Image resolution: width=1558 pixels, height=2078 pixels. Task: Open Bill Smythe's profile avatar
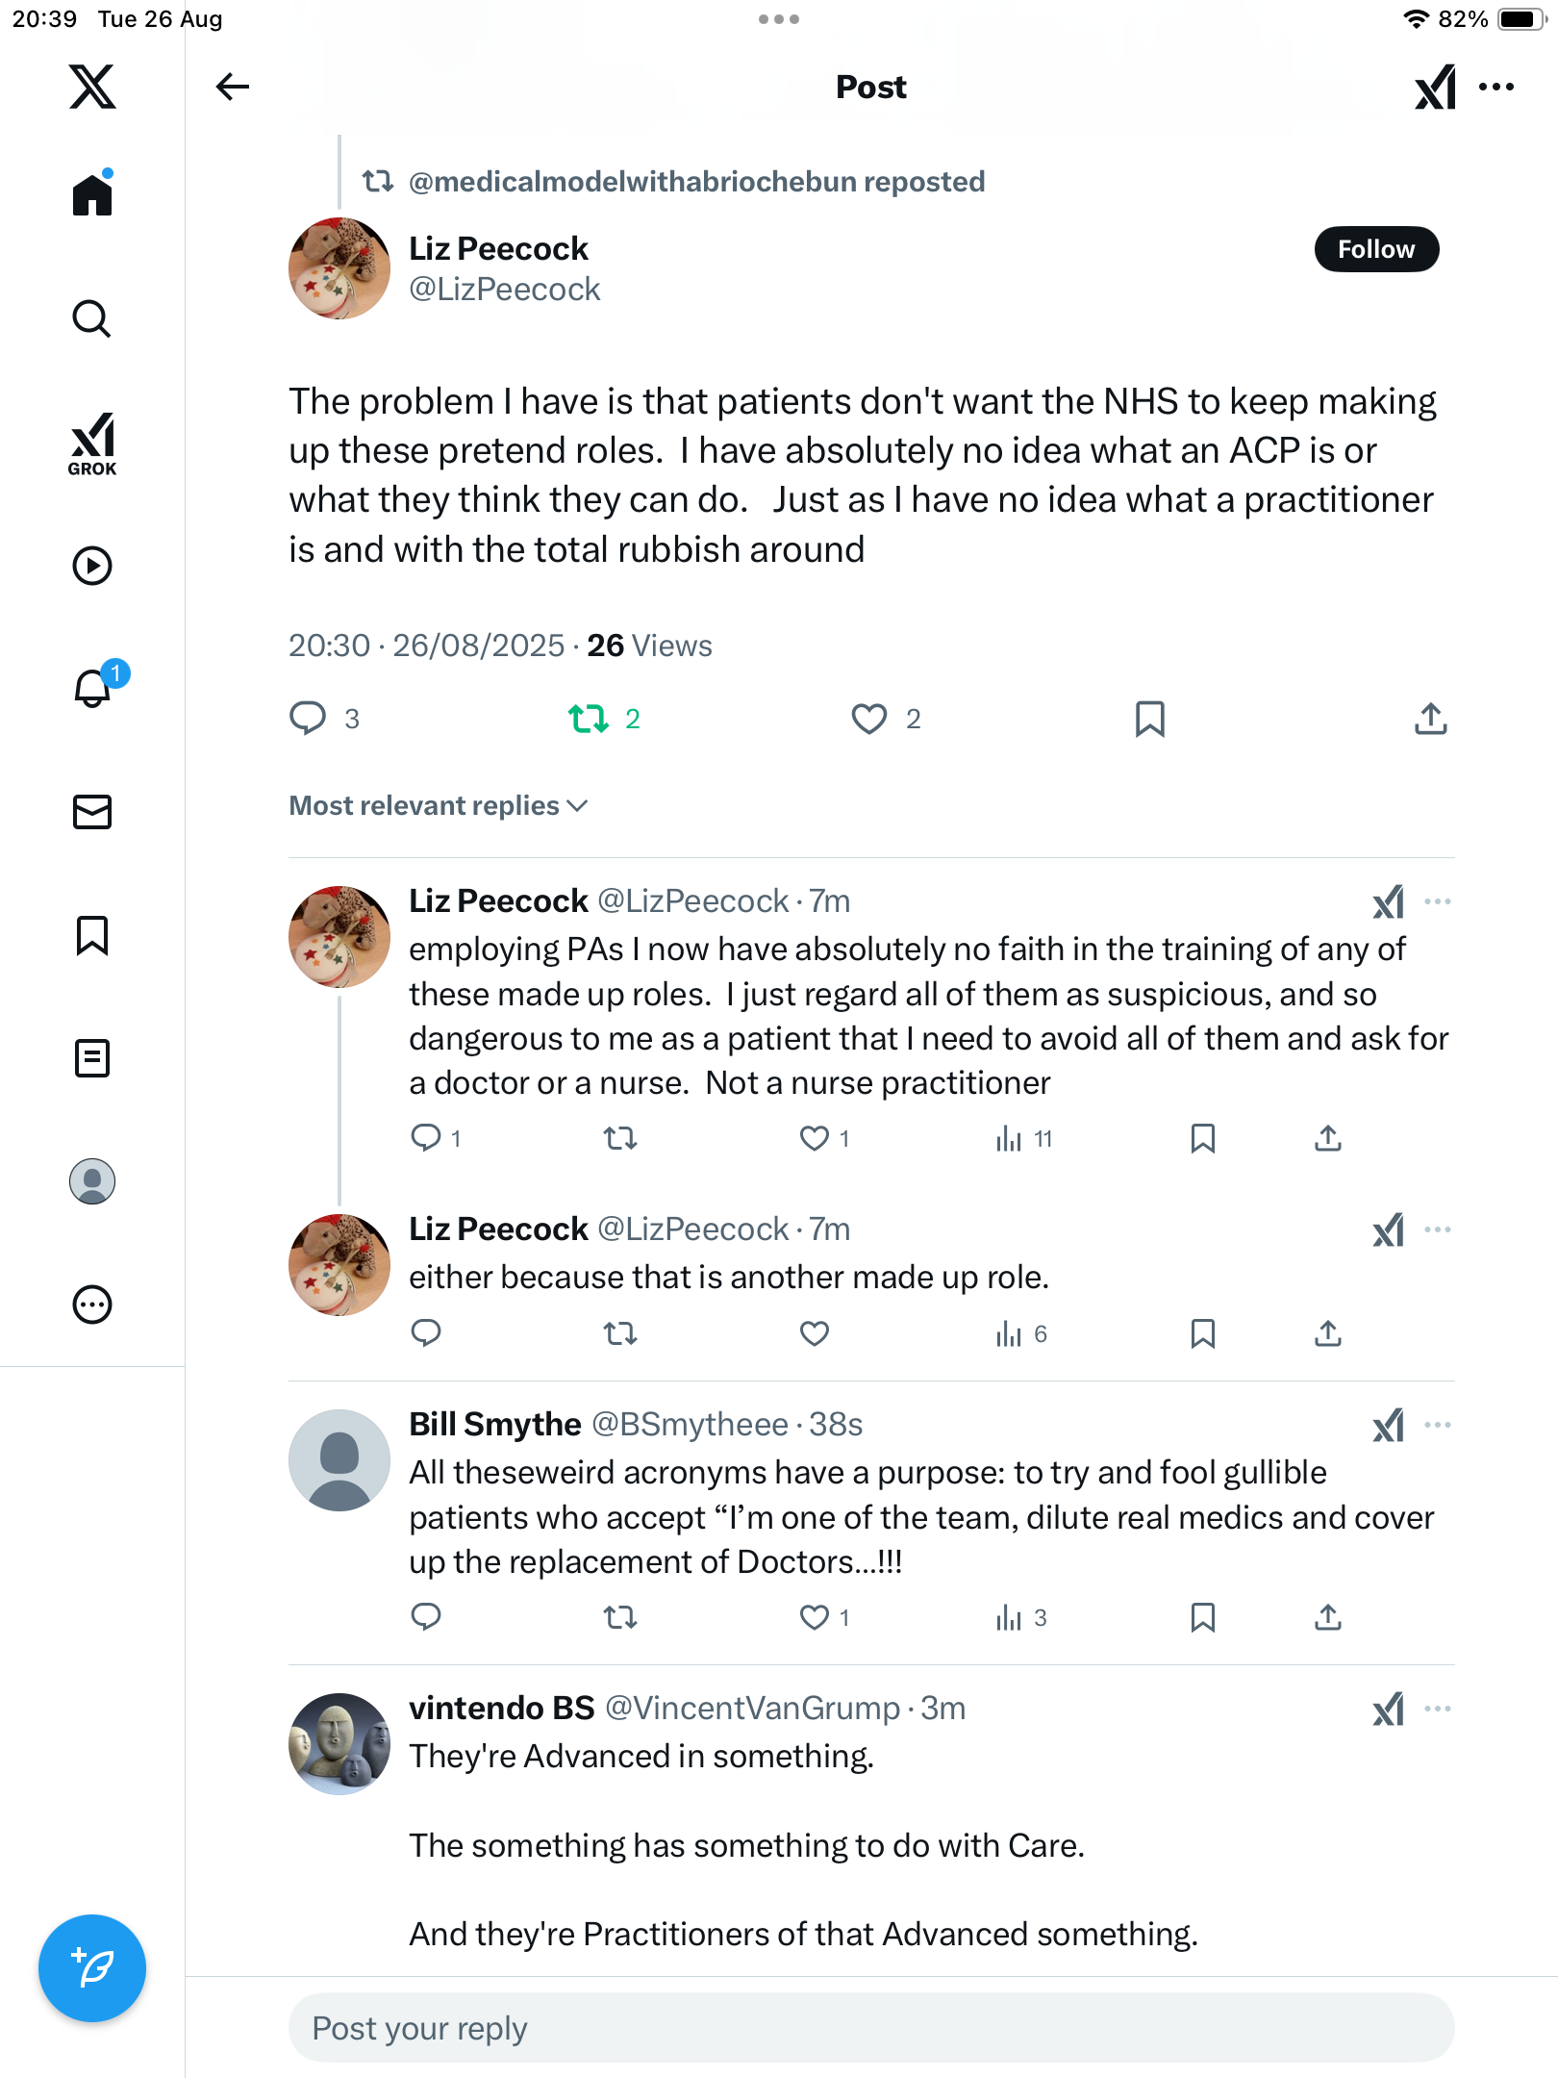coord(339,1460)
